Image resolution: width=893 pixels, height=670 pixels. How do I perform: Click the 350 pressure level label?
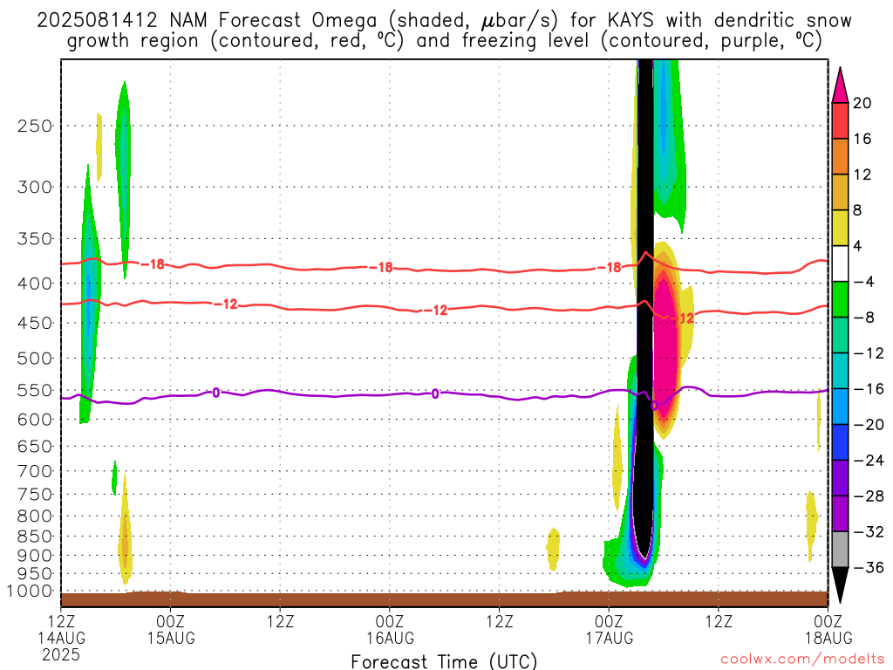coord(35,239)
